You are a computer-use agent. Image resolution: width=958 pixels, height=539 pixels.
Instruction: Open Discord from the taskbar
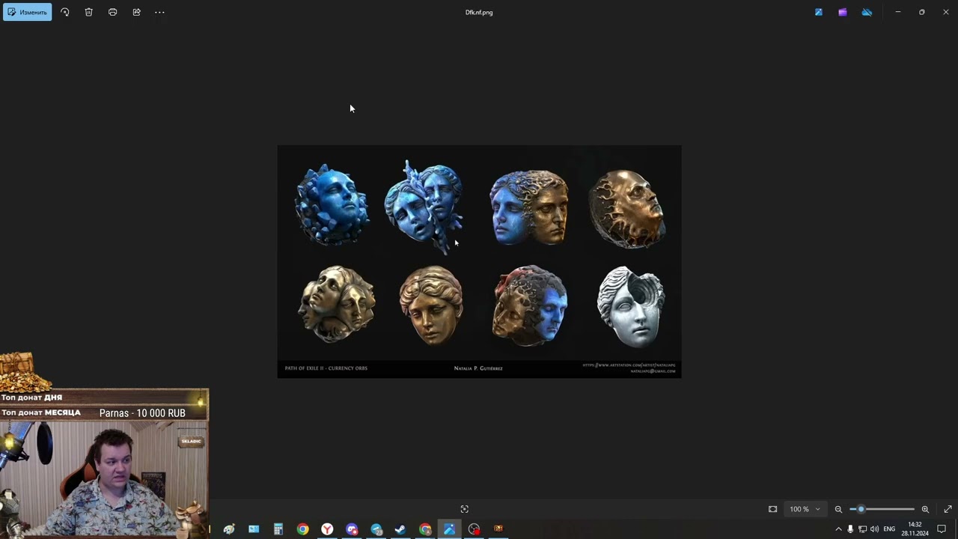coord(352,529)
